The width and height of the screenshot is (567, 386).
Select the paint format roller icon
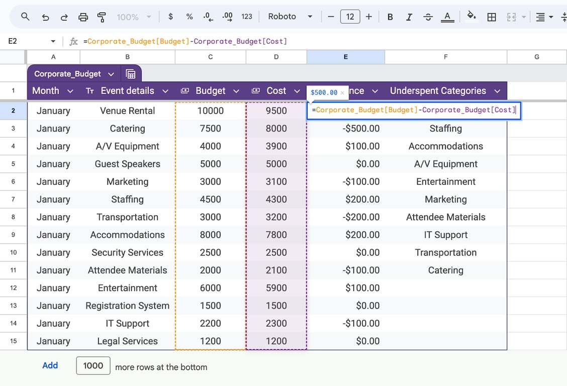pyautogui.click(x=102, y=17)
